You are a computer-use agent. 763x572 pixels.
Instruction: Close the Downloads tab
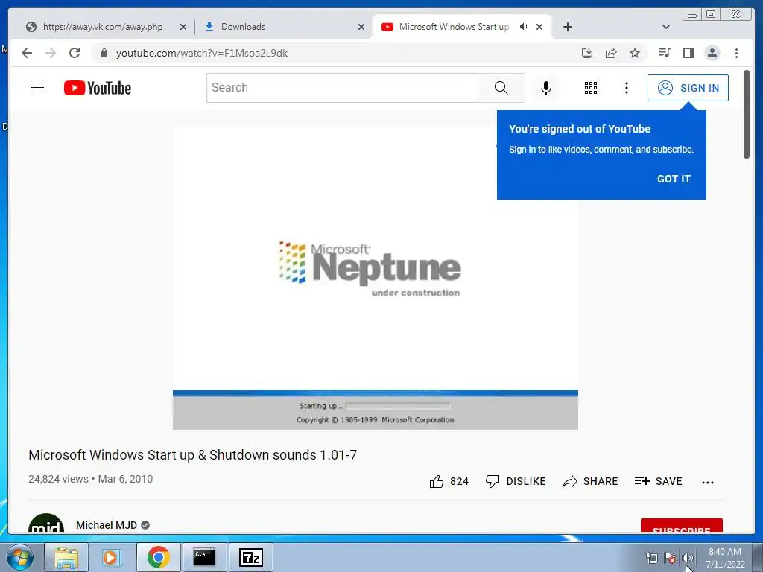click(x=361, y=27)
